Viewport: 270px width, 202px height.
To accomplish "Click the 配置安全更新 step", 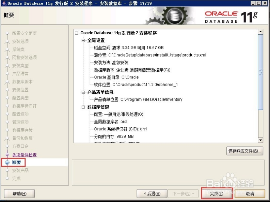I will point(24,33).
